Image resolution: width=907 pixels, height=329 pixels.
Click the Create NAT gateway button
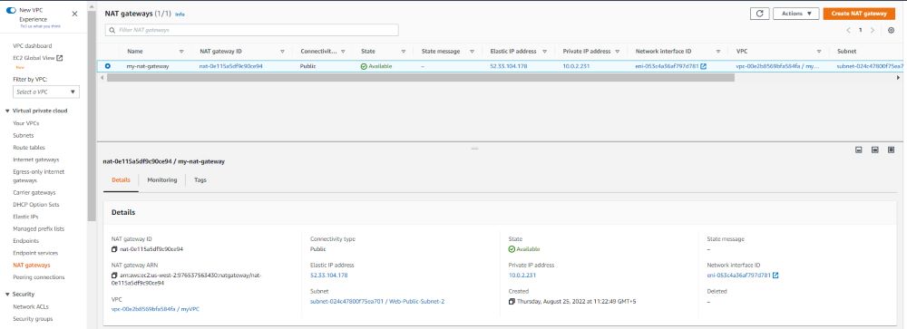(x=859, y=14)
